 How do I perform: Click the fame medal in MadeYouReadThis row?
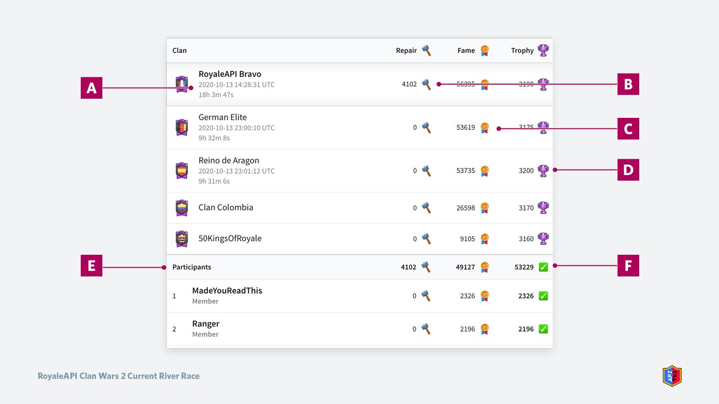pos(484,296)
